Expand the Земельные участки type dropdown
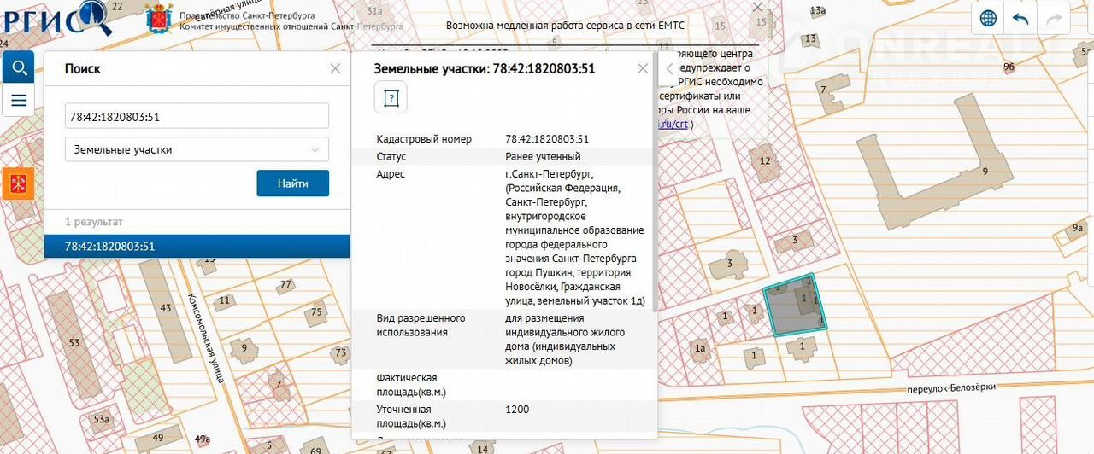The width and height of the screenshot is (1094, 454). click(x=197, y=149)
